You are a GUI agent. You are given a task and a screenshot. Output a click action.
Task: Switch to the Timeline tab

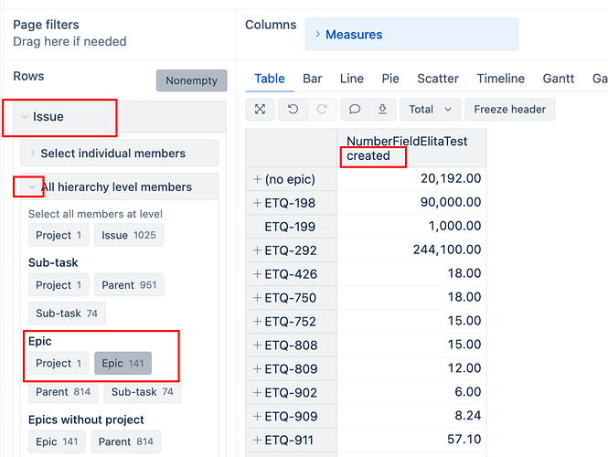point(500,79)
